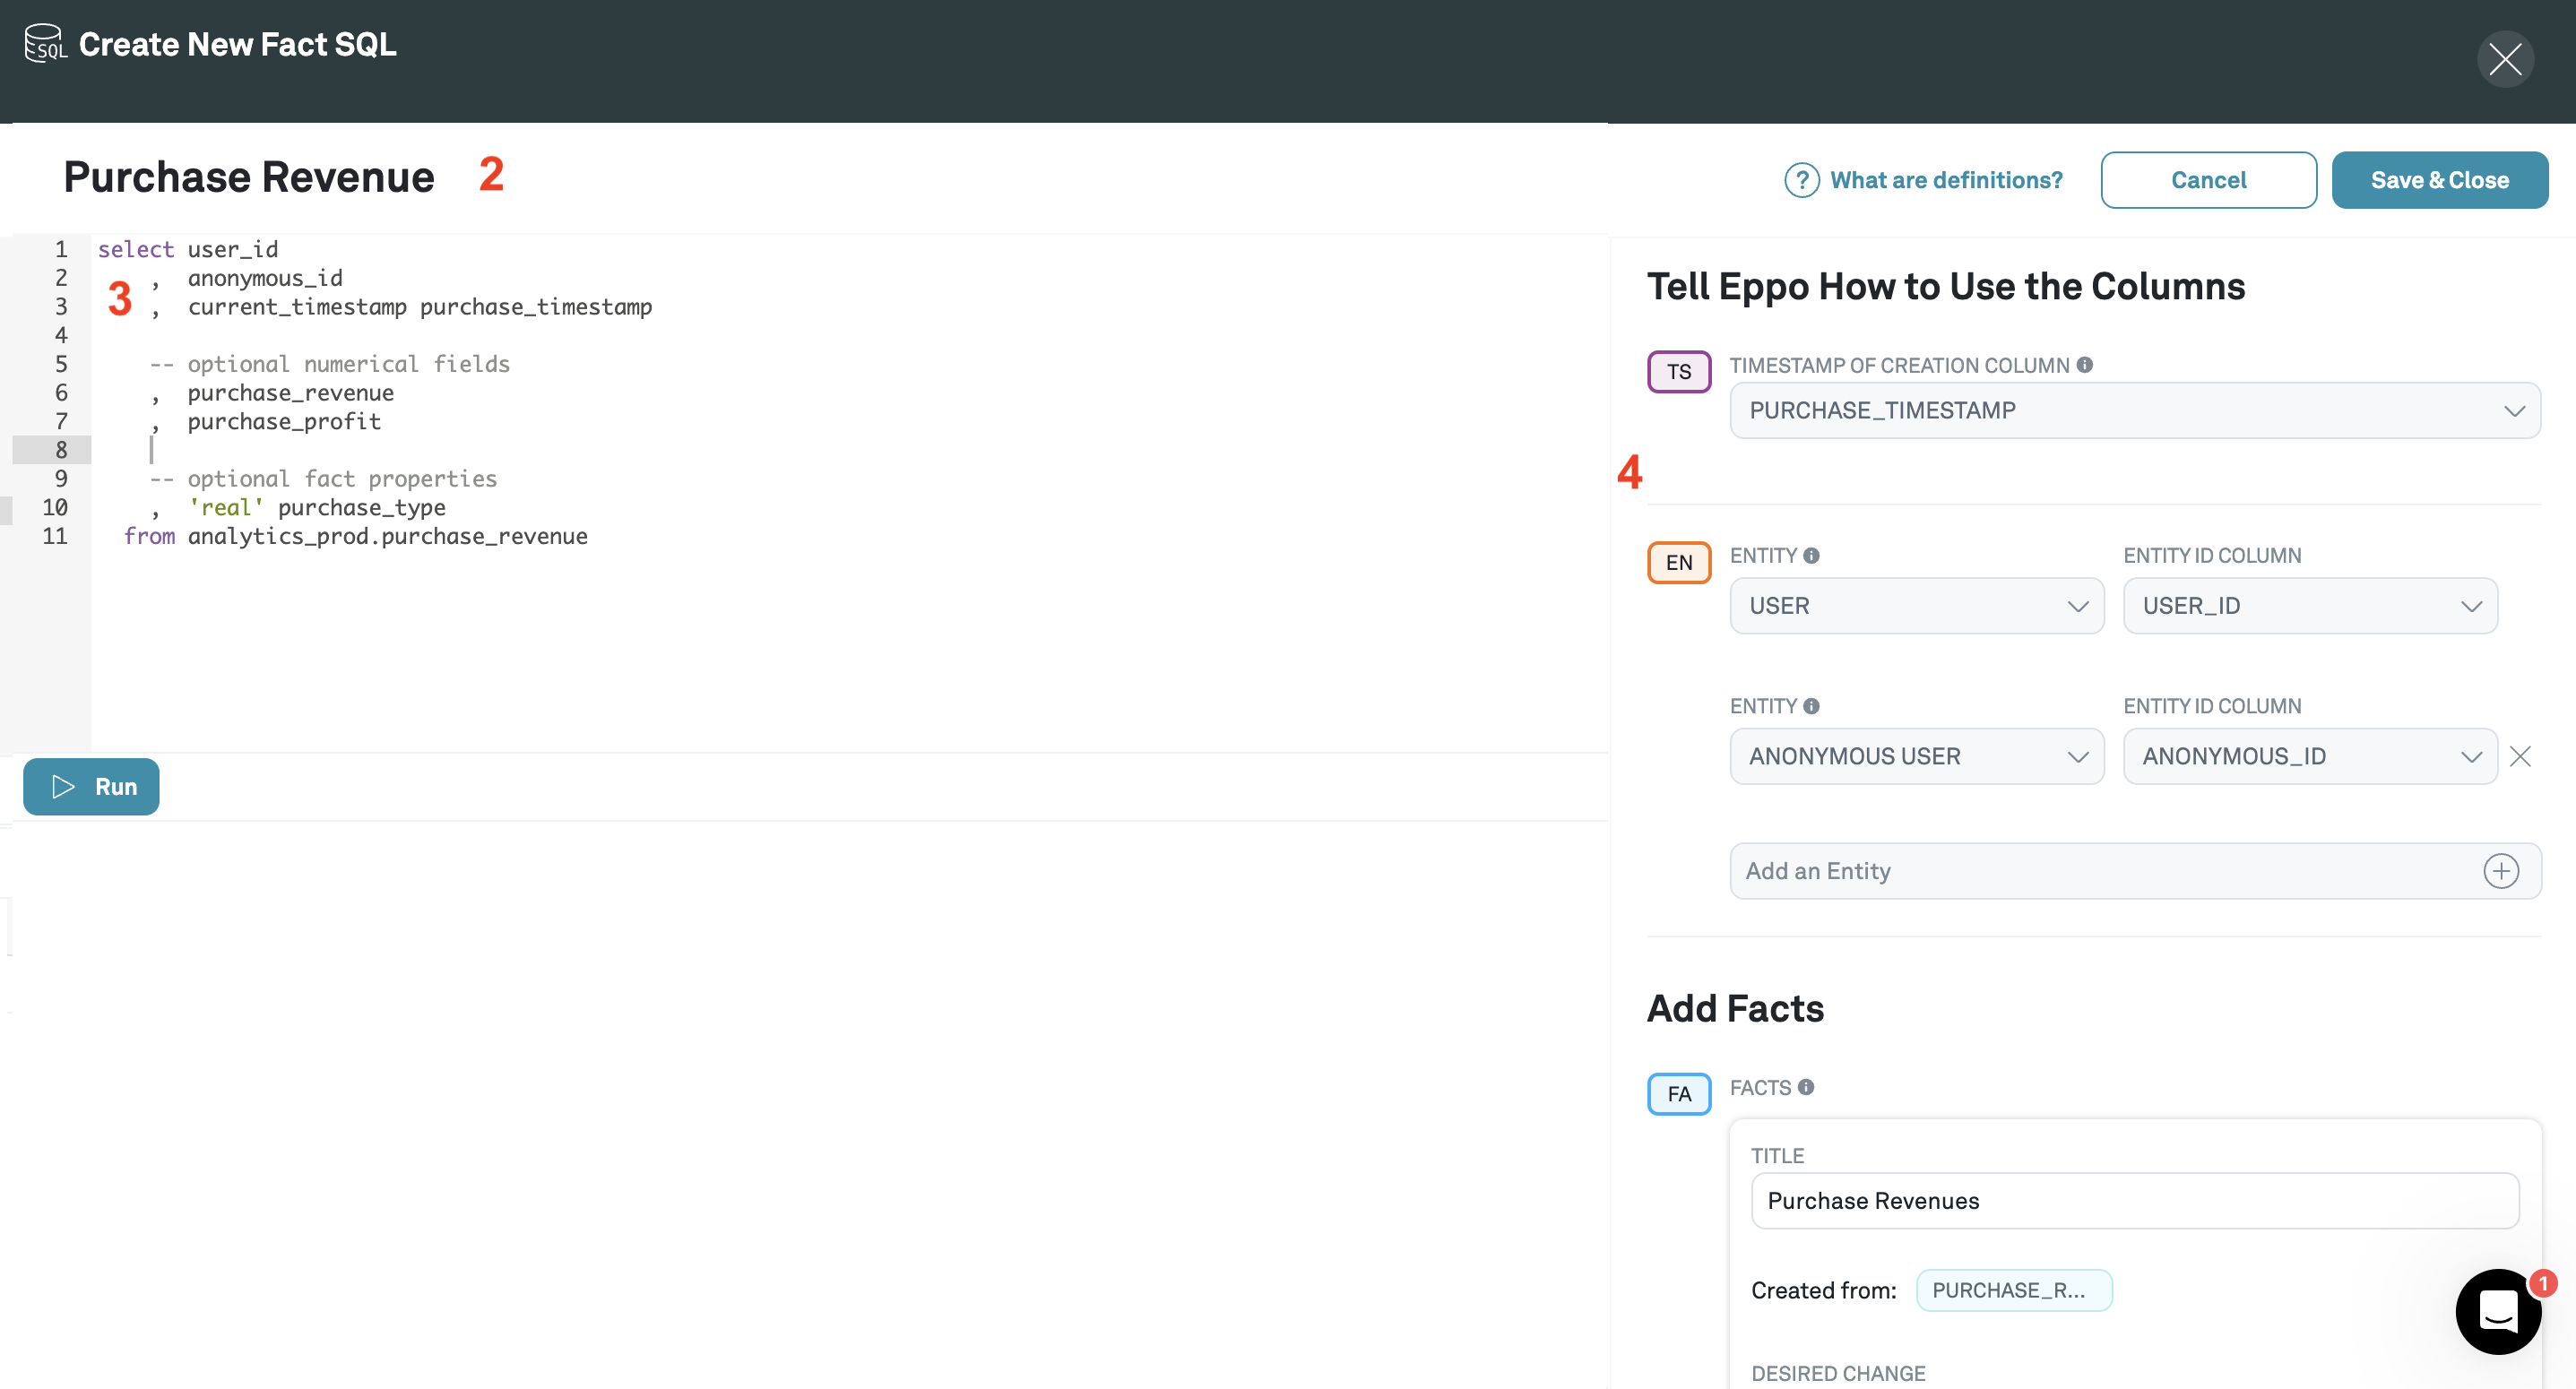Close the Create New Fact SQL dialog
Image resolution: width=2576 pixels, height=1389 pixels.
(2505, 59)
